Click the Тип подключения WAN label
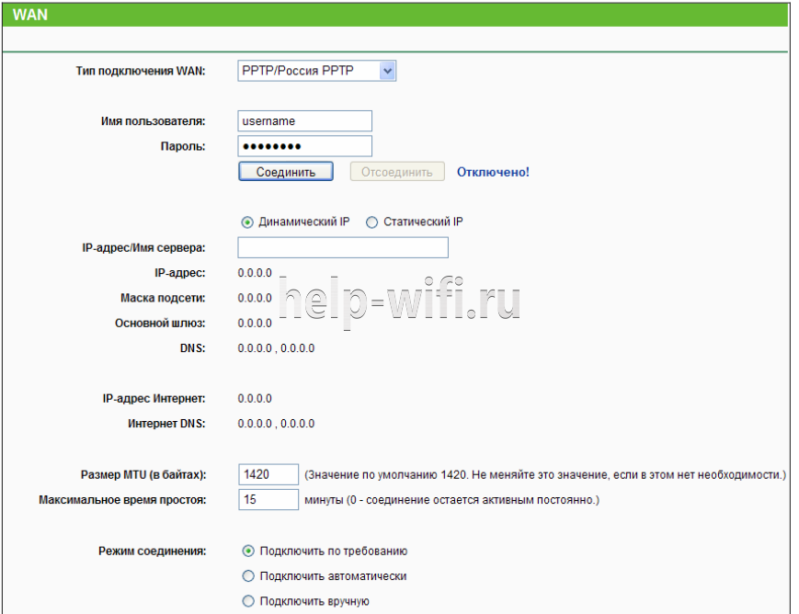799x614 pixels. (x=140, y=71)
